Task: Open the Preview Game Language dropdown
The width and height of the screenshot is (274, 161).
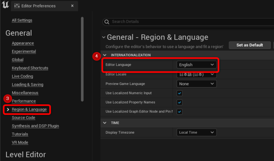Action: click(197, 84)
